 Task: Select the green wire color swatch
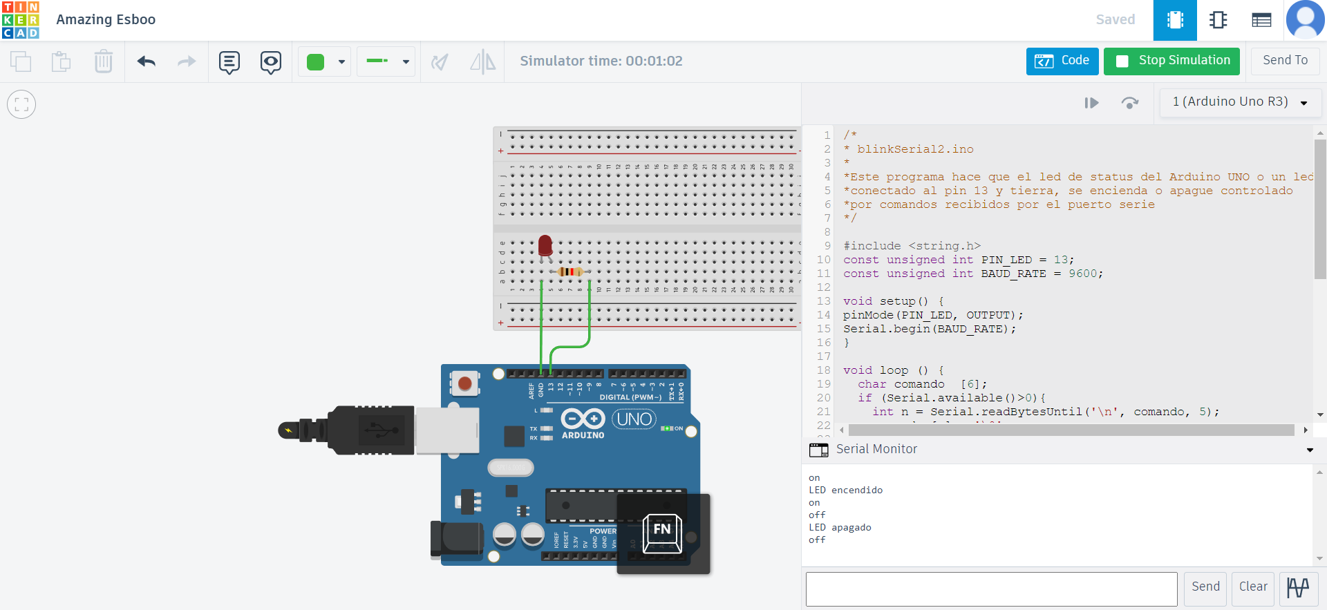[x=316, y=61]
